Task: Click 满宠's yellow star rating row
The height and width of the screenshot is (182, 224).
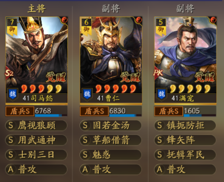Action: [x=190, y=89]
